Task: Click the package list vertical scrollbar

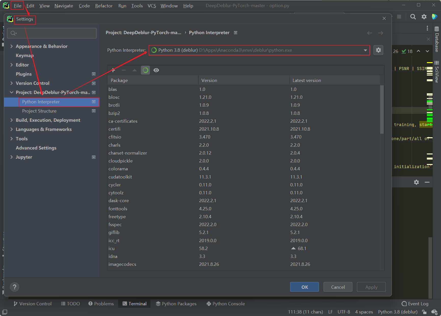Action: [382, 109]
